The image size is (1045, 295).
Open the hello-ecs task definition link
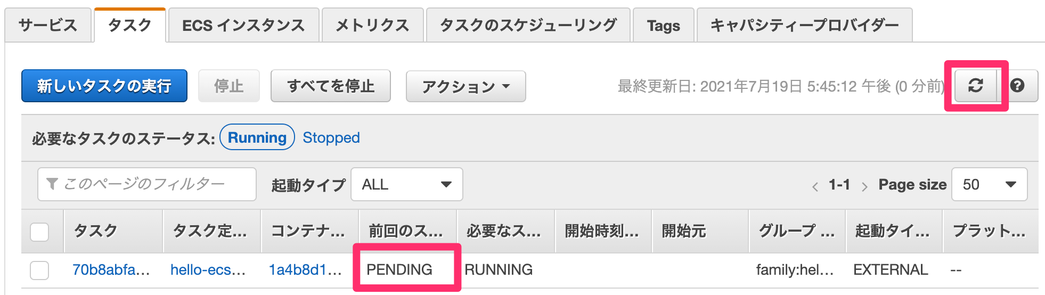coord(208,270)
